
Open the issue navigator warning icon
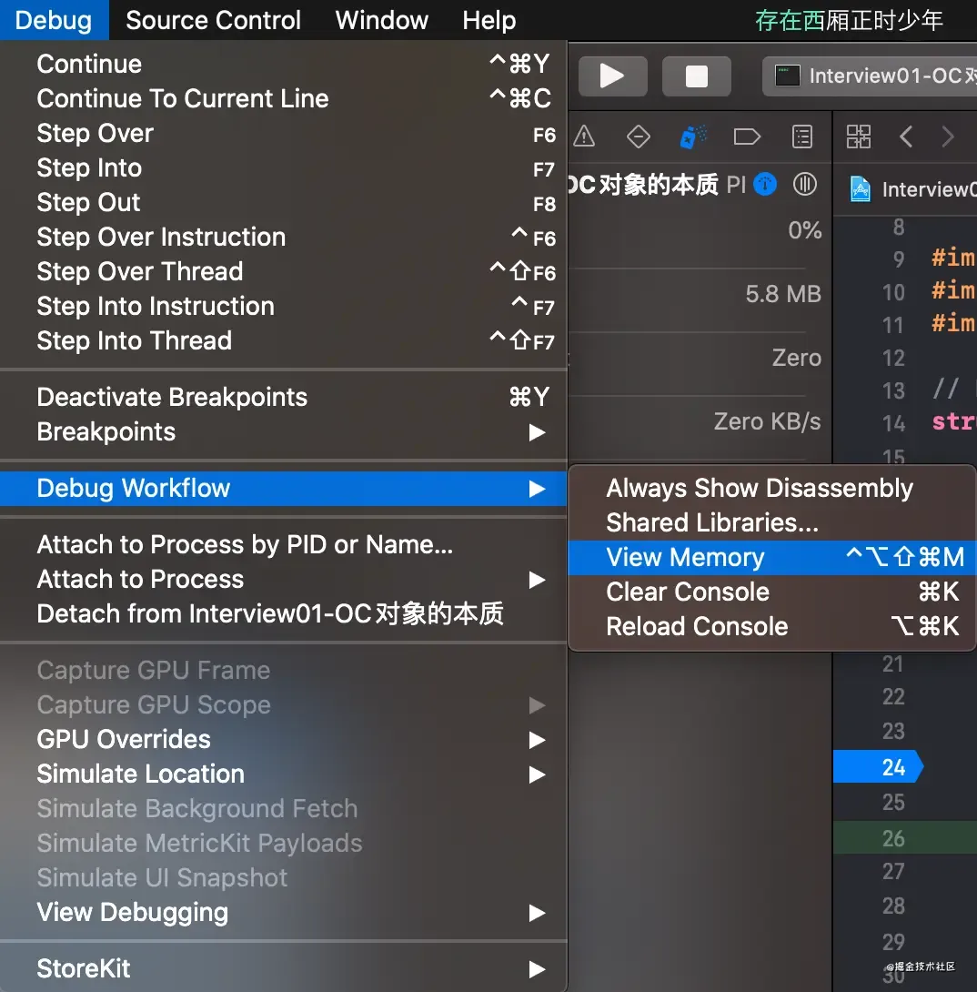583,136
